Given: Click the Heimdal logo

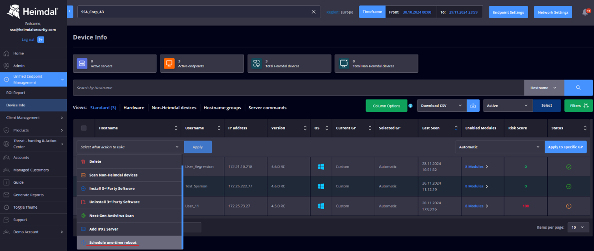Looking at the screenshot, I should pos(33,11).
